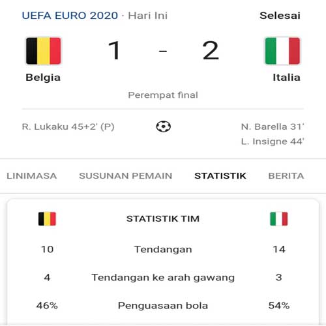This screenshot has width=326, height=326.
Task: Click the large Belgium flag icon
Action: (43, 51)
